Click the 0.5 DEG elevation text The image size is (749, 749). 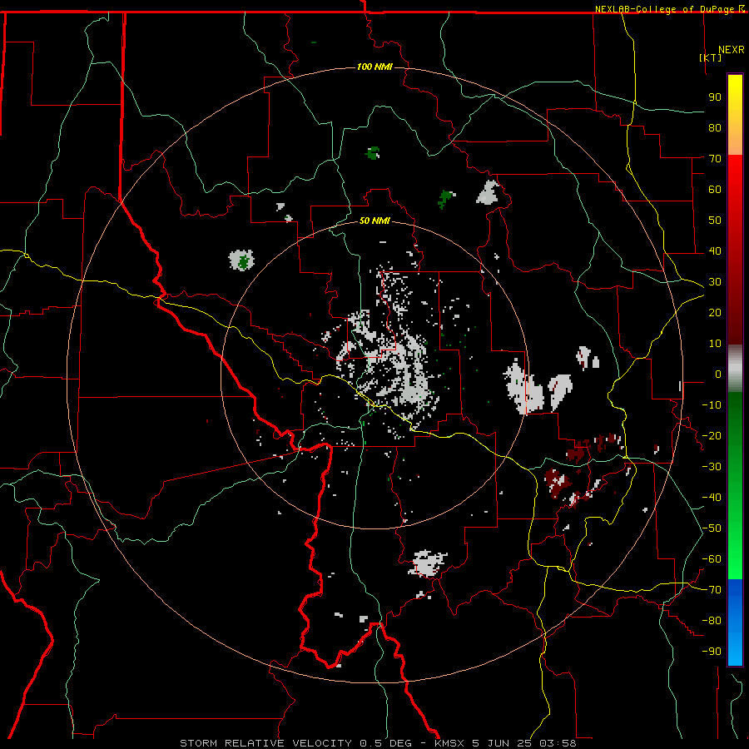(x=385, y=743)
